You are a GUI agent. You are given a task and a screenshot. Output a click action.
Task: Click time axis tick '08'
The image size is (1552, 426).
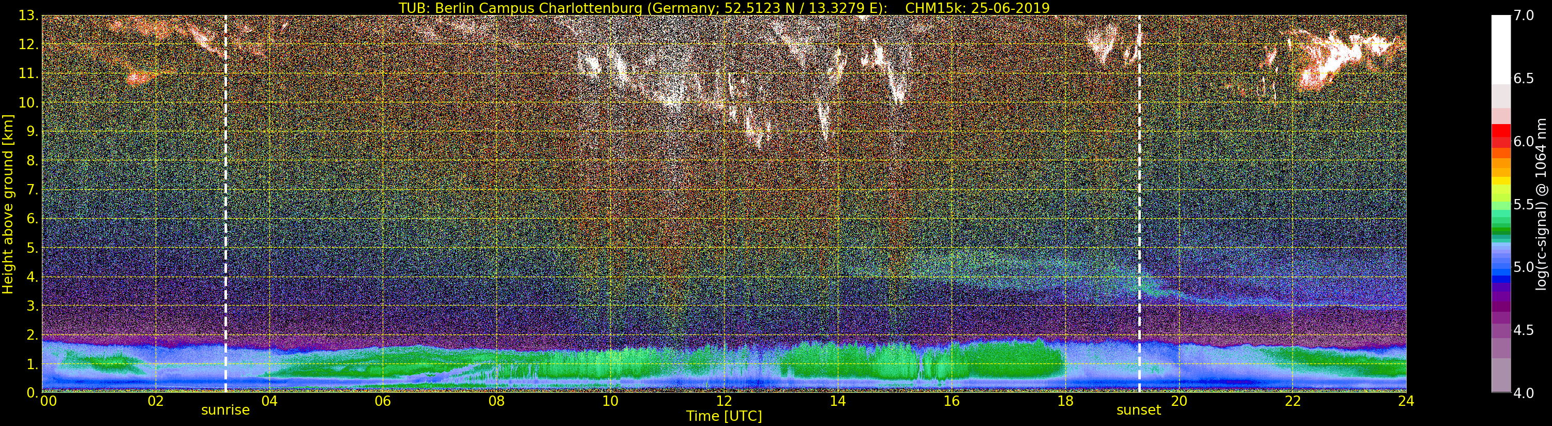496,401
